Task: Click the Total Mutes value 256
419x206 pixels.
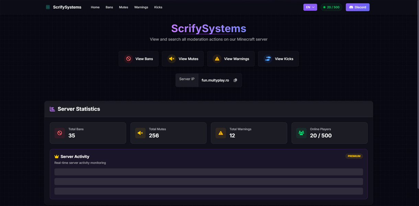Action: pyautogui.click(x=154, y=136)
